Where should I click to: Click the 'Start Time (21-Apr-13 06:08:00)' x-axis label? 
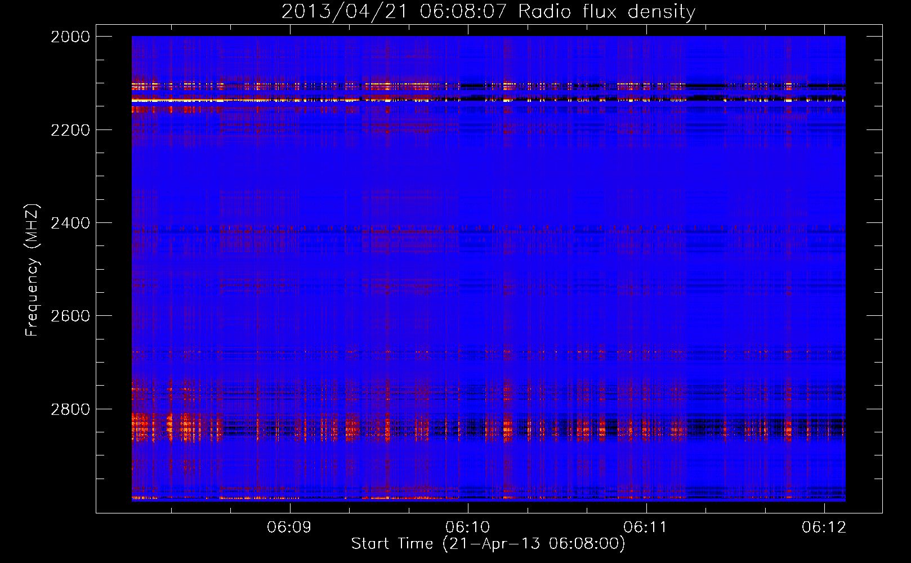(x=488, y=544)
